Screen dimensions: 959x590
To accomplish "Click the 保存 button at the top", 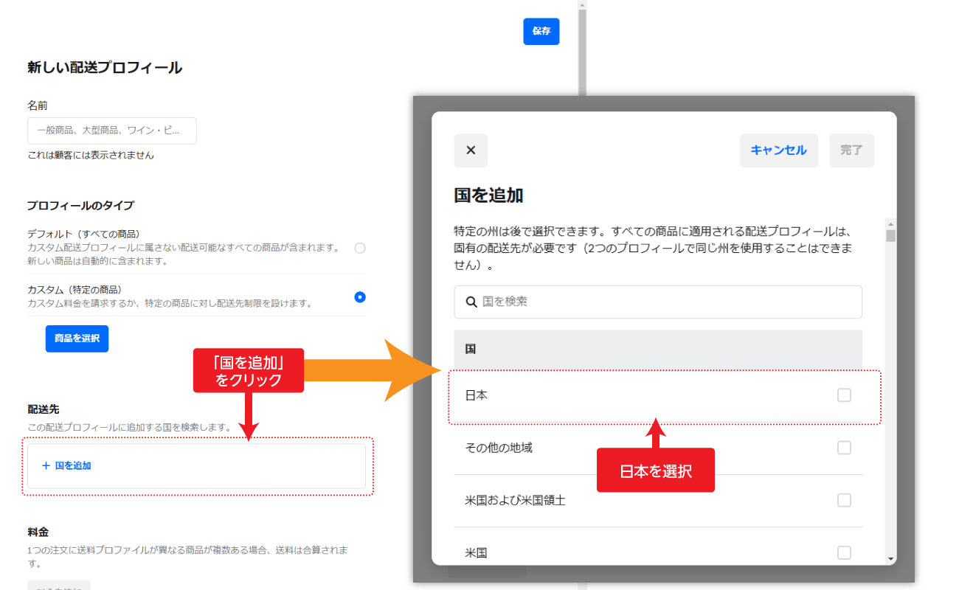I will click(541, 31).
